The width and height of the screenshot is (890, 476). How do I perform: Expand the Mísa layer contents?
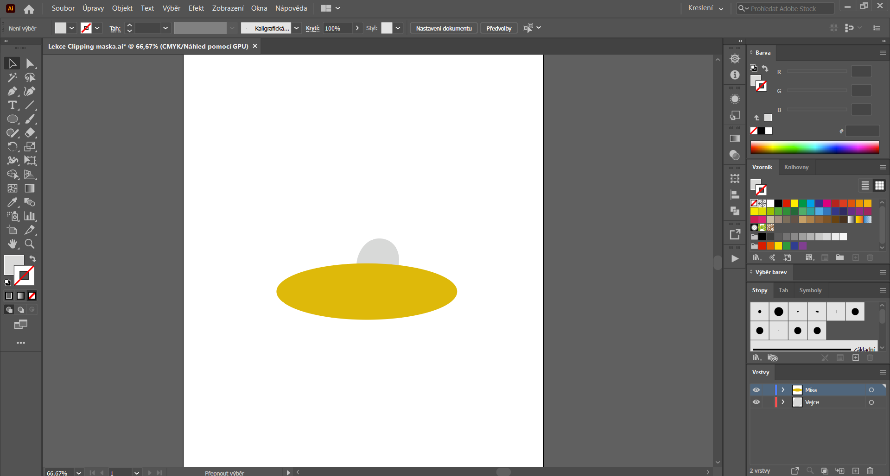[x=783, y=390]
